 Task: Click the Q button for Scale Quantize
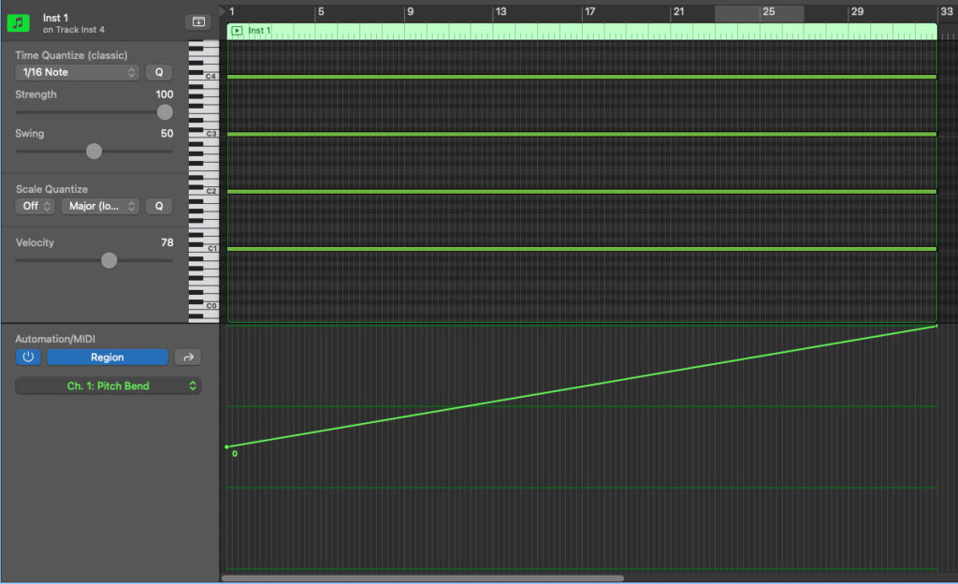(x=158, y=206)
